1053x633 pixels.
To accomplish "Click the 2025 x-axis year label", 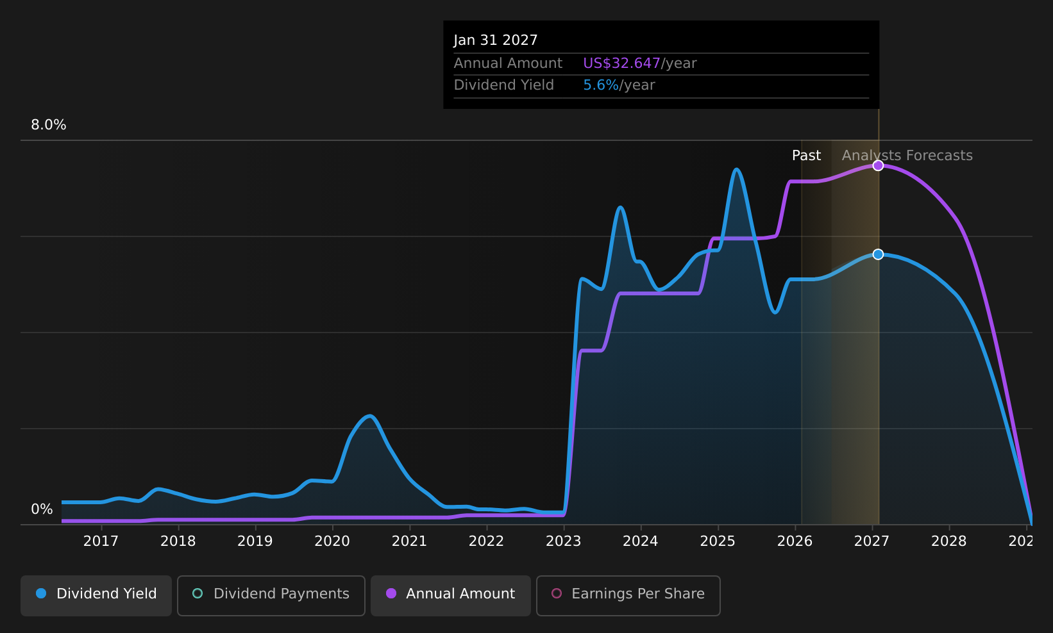I will click(x=718, y=541).
